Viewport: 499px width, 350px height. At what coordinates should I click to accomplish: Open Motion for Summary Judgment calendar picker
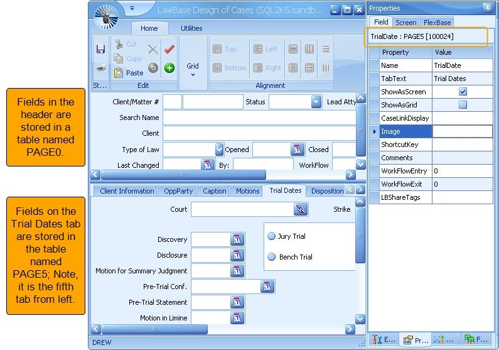[237, 271]
